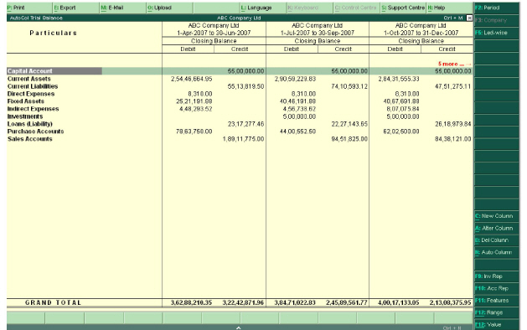The image size is (527, 330).
Task: Select Sales Accounts row
Action: pos(240,139)
